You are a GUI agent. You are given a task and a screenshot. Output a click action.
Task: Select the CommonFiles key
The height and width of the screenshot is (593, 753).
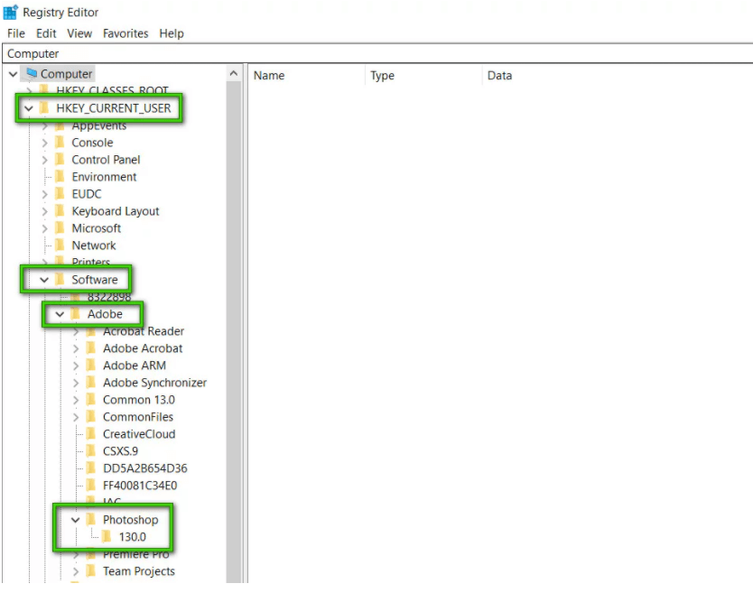click(x=138, y=417)
